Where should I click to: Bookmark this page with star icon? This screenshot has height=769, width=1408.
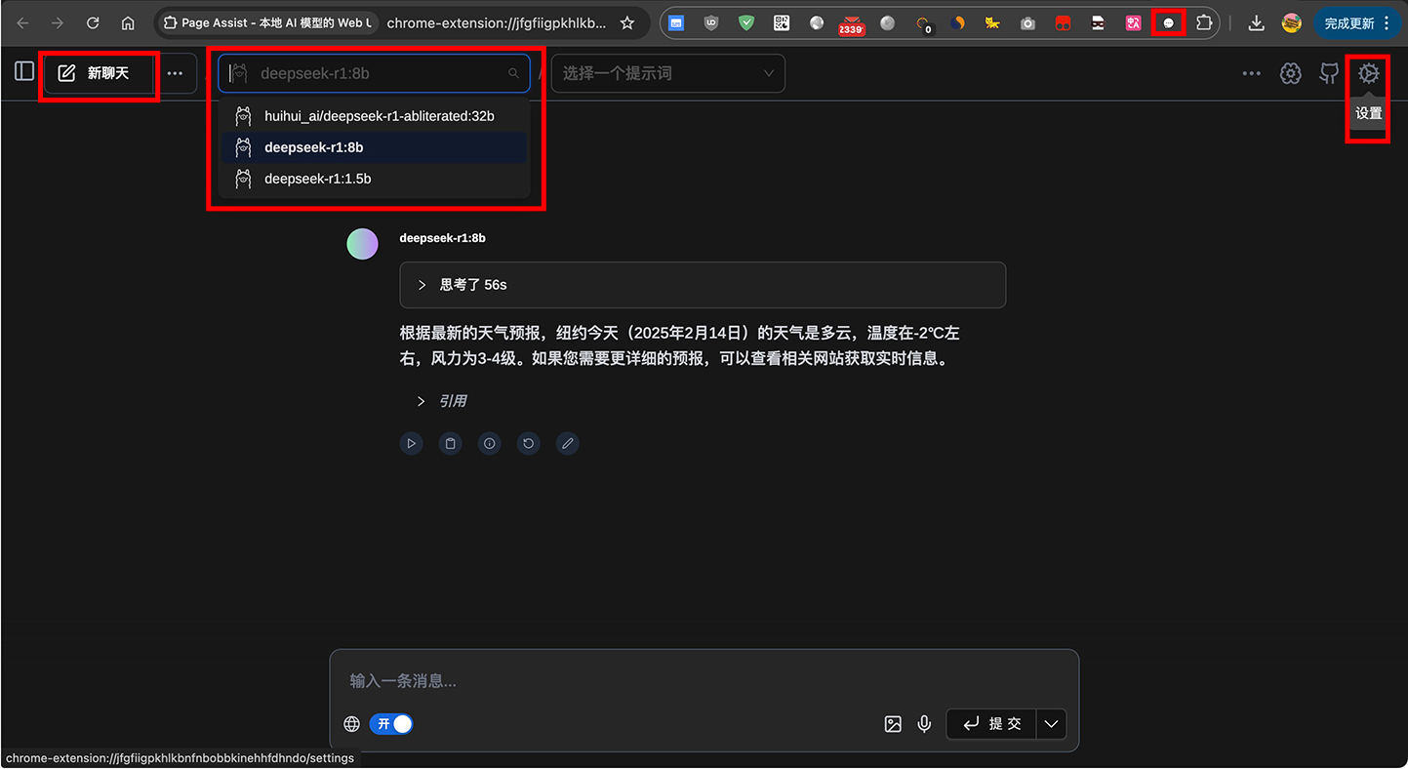[x=627, y=22]
